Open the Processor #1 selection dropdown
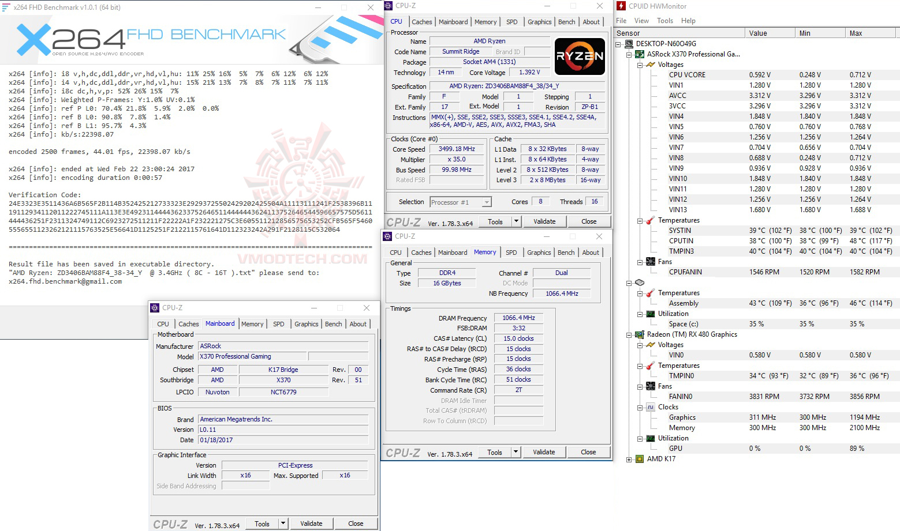 tap(486, 202)
